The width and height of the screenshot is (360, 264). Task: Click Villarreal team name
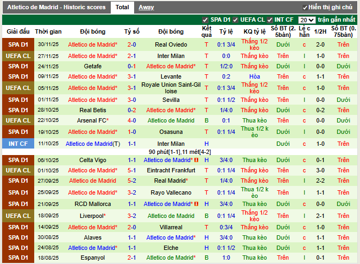(x=171, y=227)
